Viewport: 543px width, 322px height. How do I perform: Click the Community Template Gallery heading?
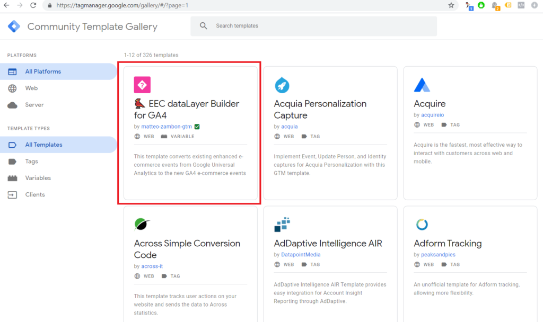coord(92,26)
